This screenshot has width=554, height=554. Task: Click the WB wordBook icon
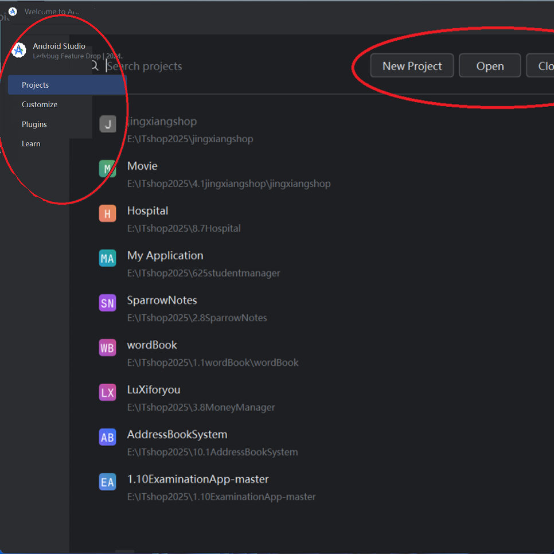click(107, 348)
